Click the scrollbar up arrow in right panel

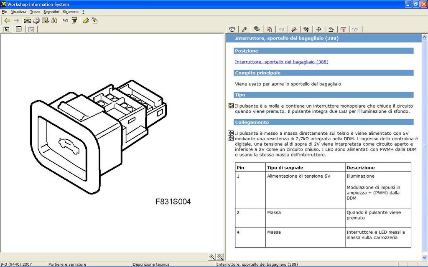(x=425, y=37)
